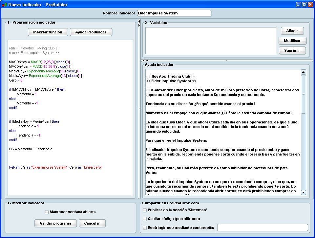Check Publicar en la sección 'Sistemas'
The image size is (315, 238).
coord(145,210)
